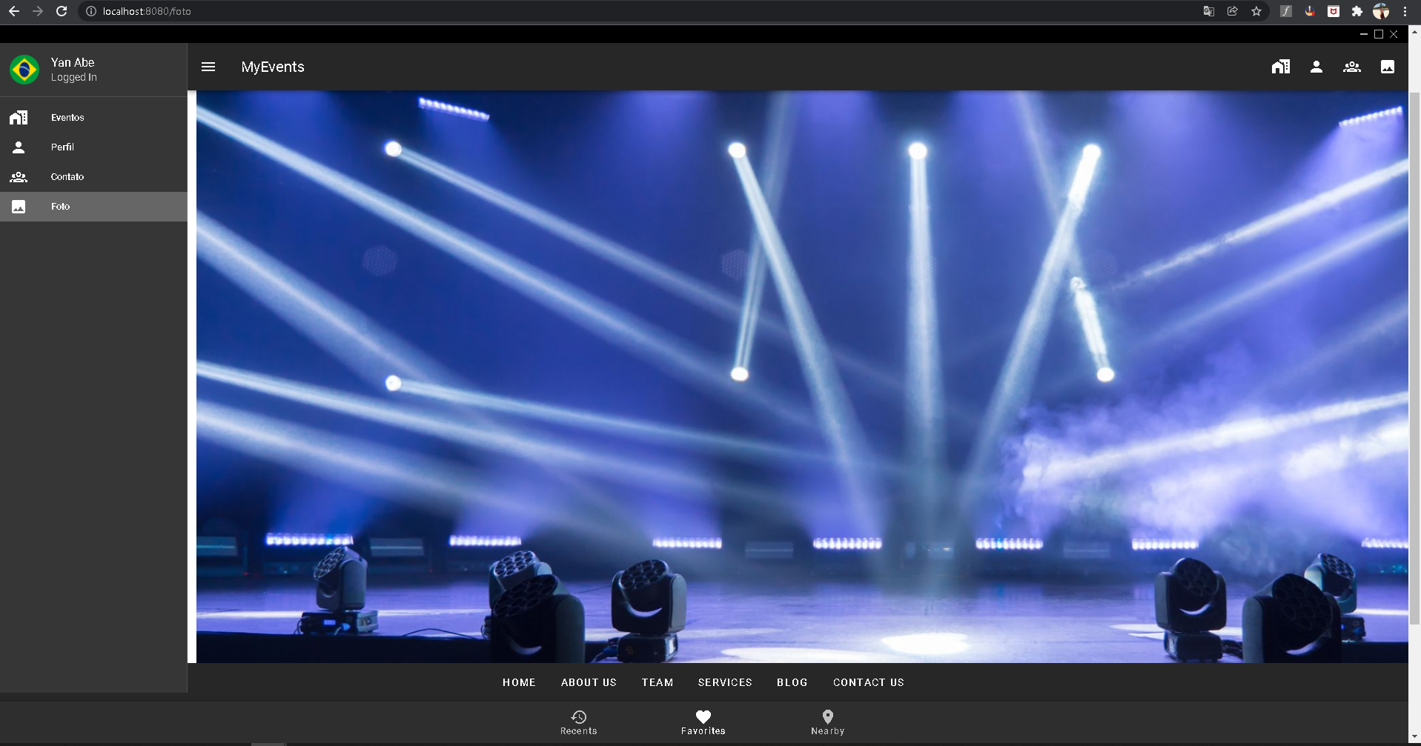Toggle the hamburger navigation menu

[x=208, y=67]
